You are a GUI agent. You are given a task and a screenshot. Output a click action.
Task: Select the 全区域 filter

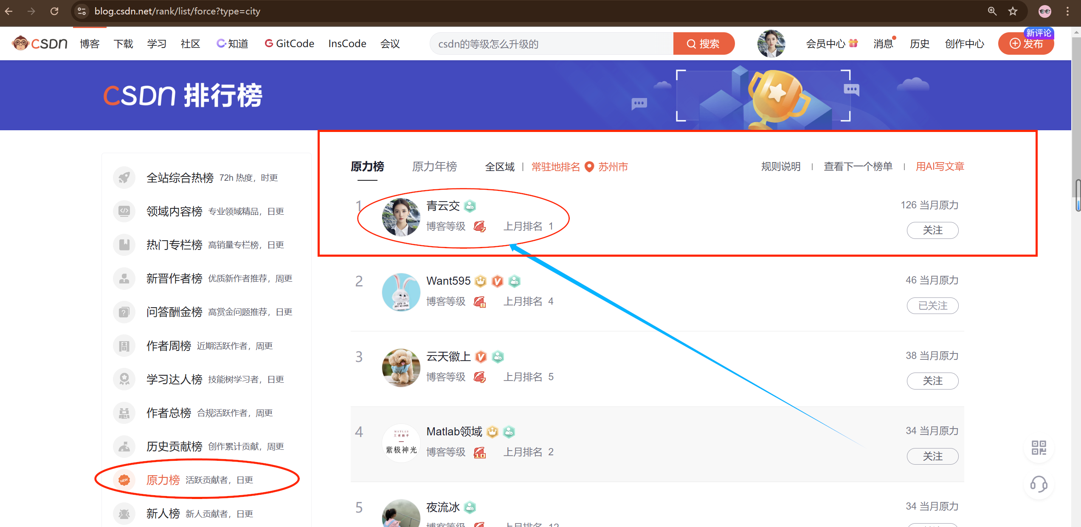500,167
